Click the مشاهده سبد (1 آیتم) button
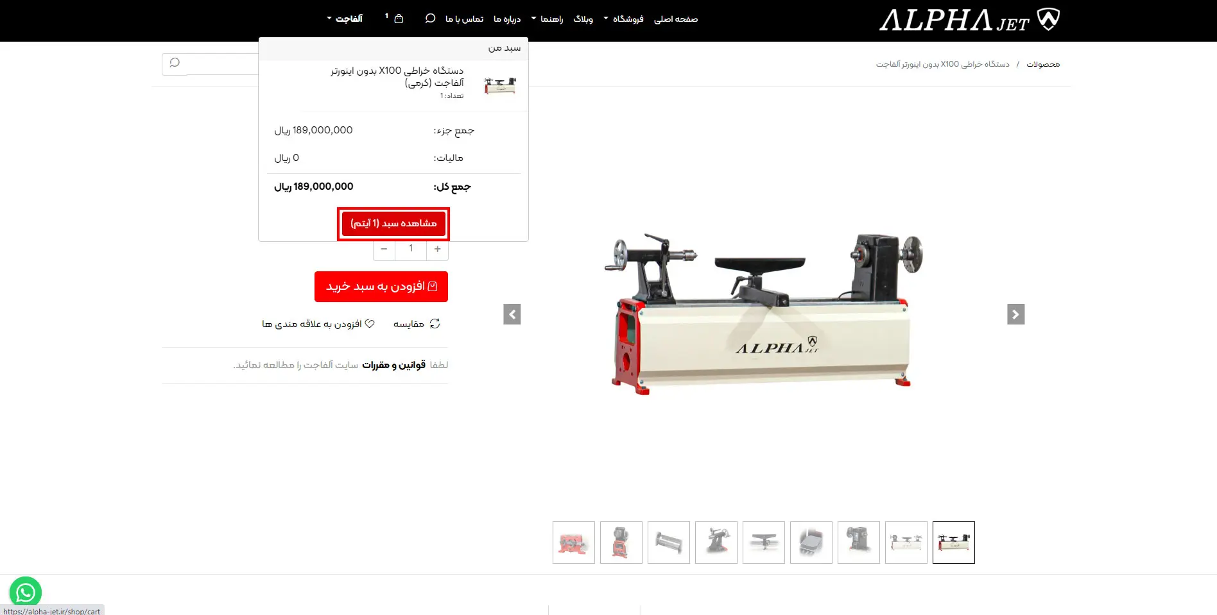Screen dimensions: 1217x615 coord(393,223)
